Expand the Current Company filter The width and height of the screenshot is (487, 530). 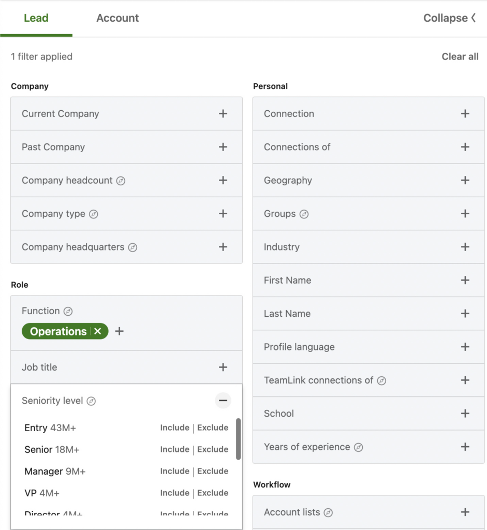223,113
